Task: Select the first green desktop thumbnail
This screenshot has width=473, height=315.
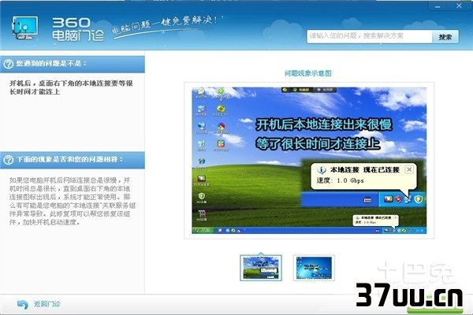Action: pos(261,268)
